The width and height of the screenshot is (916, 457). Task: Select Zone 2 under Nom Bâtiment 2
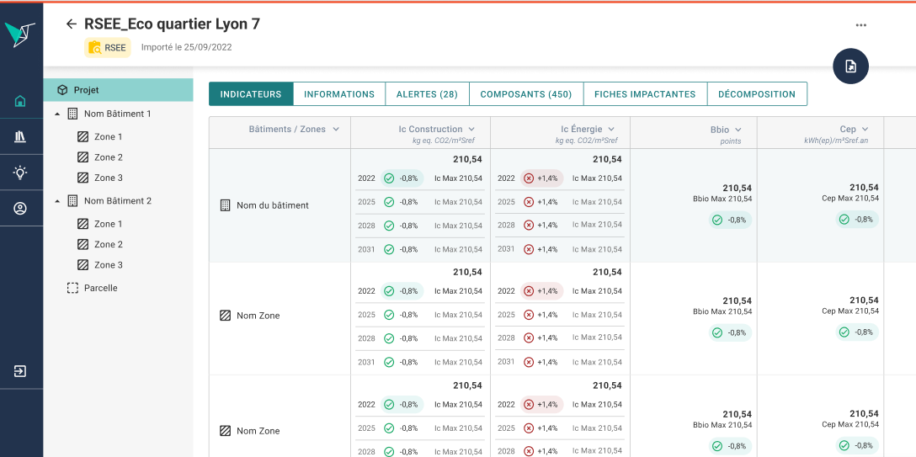(109, 244)
